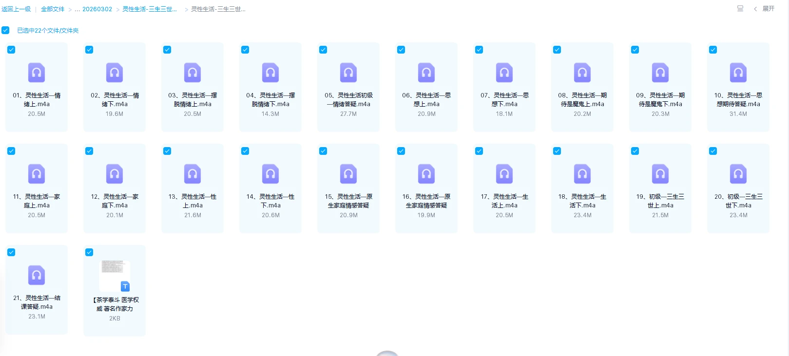Viewport: 789px width, 356px height.
Task: Click the list view switch icon
Action: click(x=740, y=9)
